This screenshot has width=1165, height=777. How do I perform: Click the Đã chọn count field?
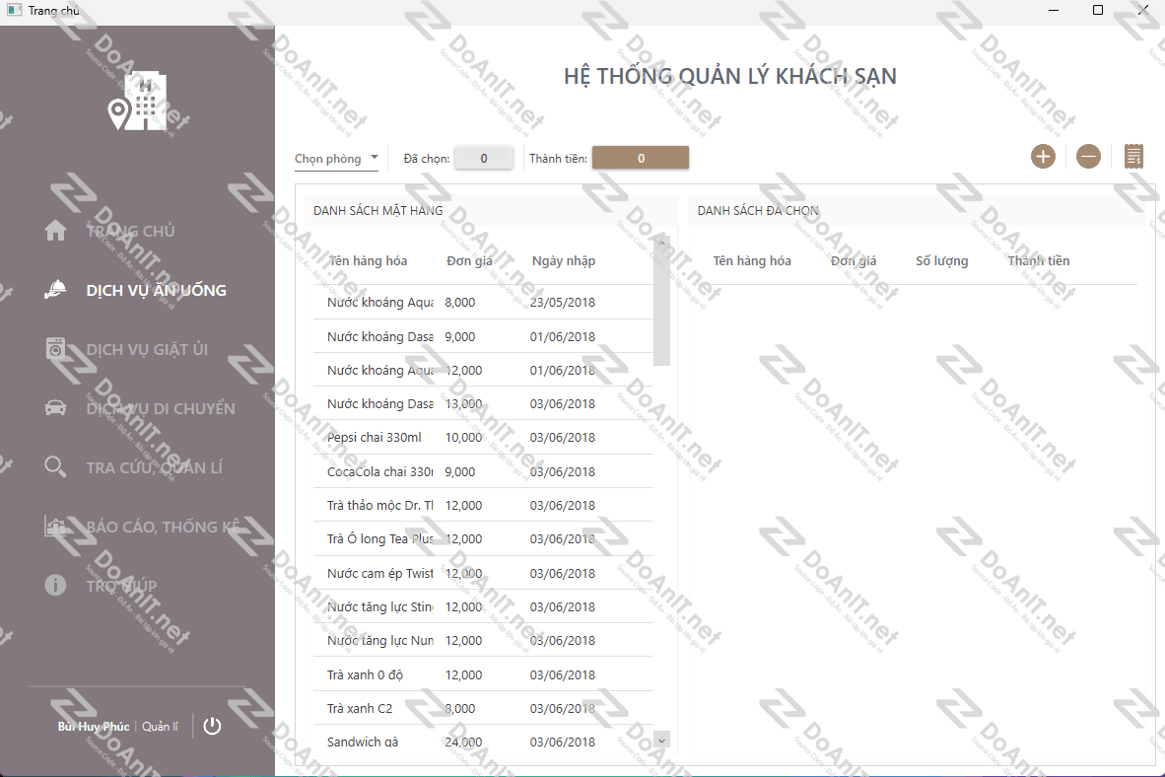(x=484, y=158)
